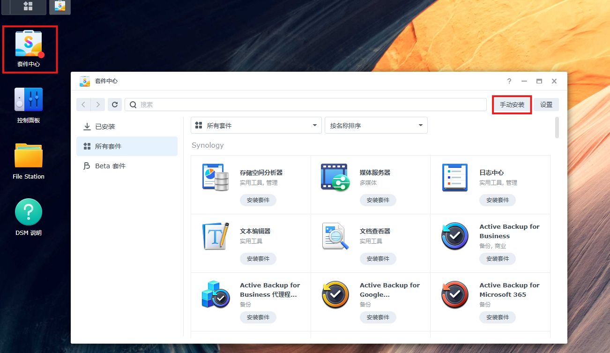Open the main menu grid in taskbar
Image resolution: width=610 pixels, height=353 pixels.
coord(28,6)
